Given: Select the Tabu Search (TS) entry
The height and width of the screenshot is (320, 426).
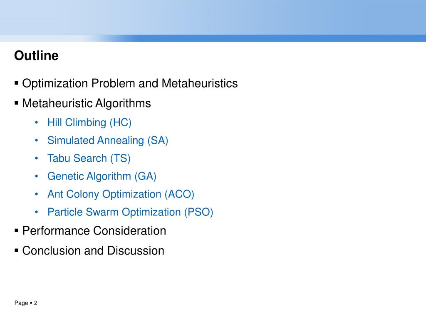Looking at the screenshot, I should pos(89,158).
